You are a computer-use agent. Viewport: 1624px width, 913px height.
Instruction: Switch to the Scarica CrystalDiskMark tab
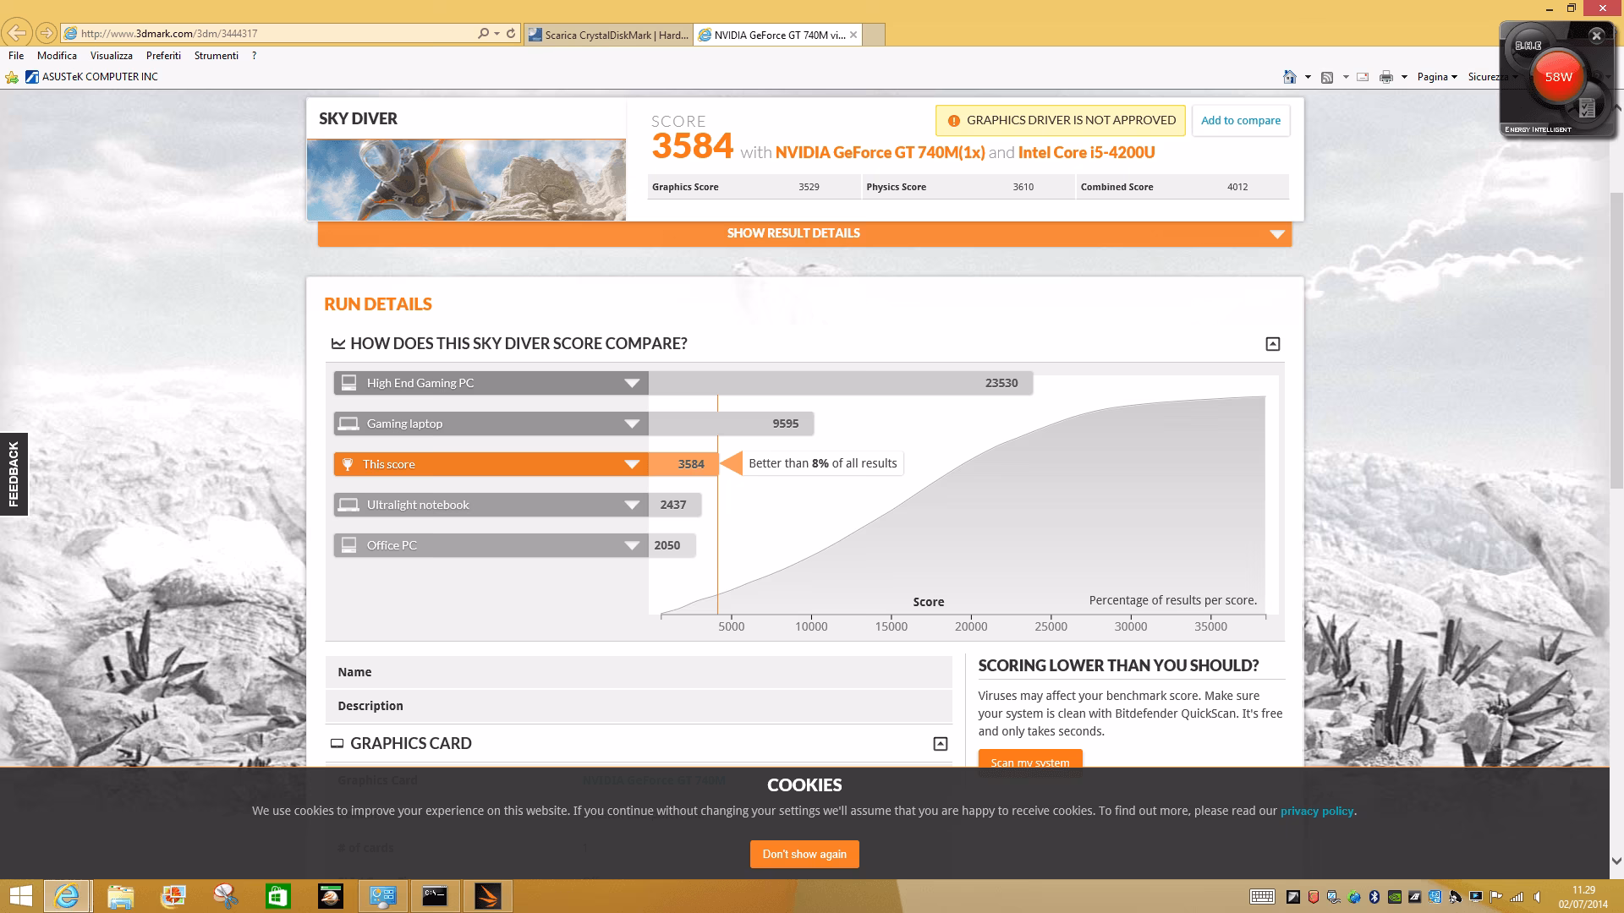click(608, 35)
